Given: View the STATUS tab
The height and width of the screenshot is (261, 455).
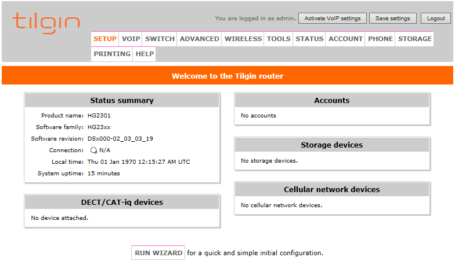Looking at the screenshot, I should point(309,39).
